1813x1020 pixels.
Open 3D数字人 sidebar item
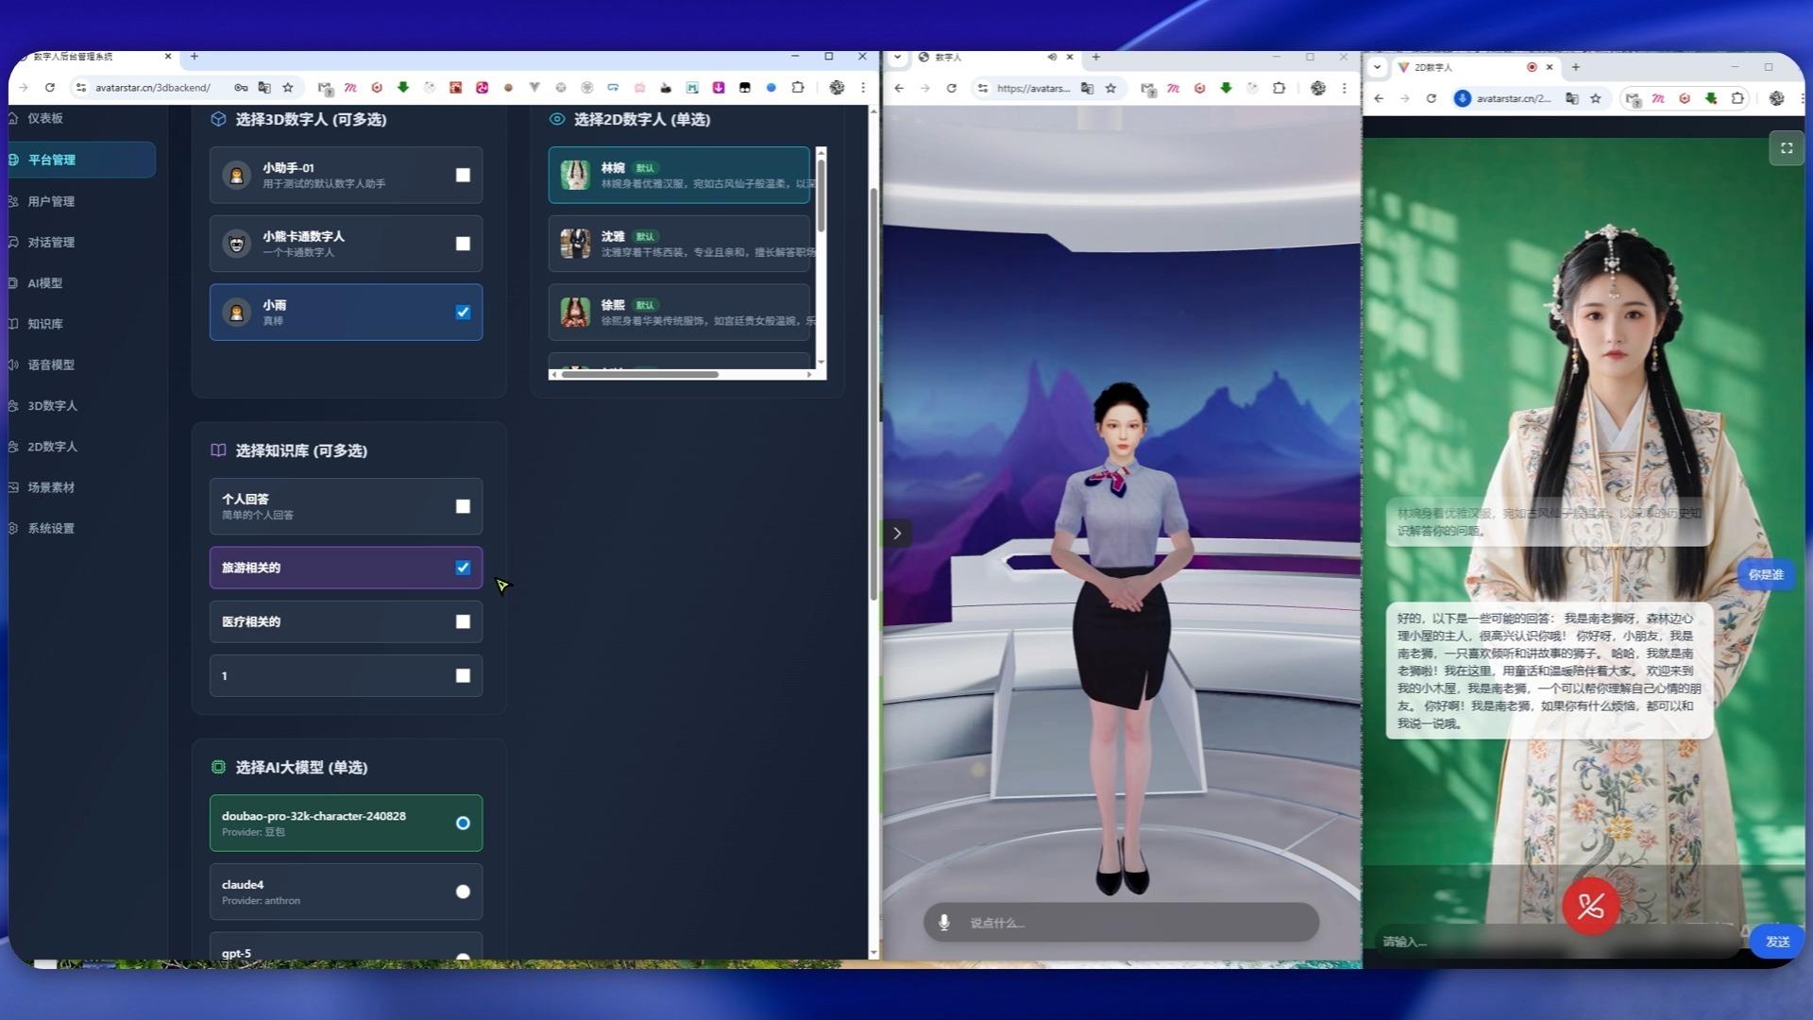(x=52, y=405)
